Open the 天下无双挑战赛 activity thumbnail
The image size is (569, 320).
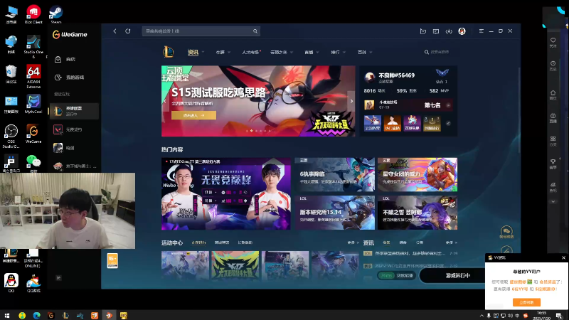[x=235, y=265]
